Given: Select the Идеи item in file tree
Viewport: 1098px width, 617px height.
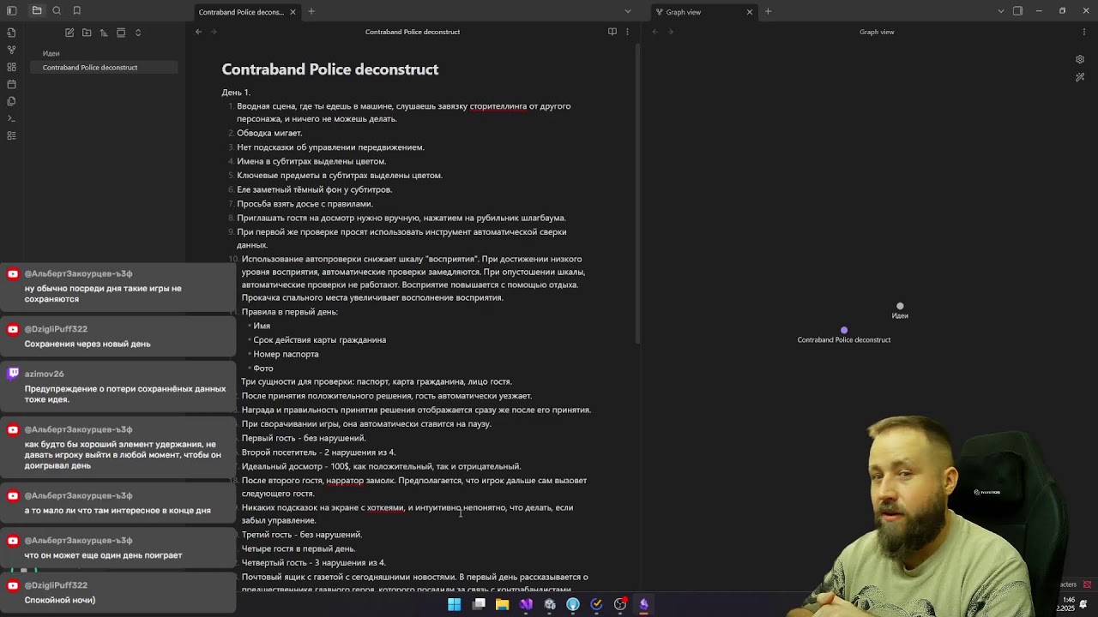Looking at the screenshot, I should 51,53.
